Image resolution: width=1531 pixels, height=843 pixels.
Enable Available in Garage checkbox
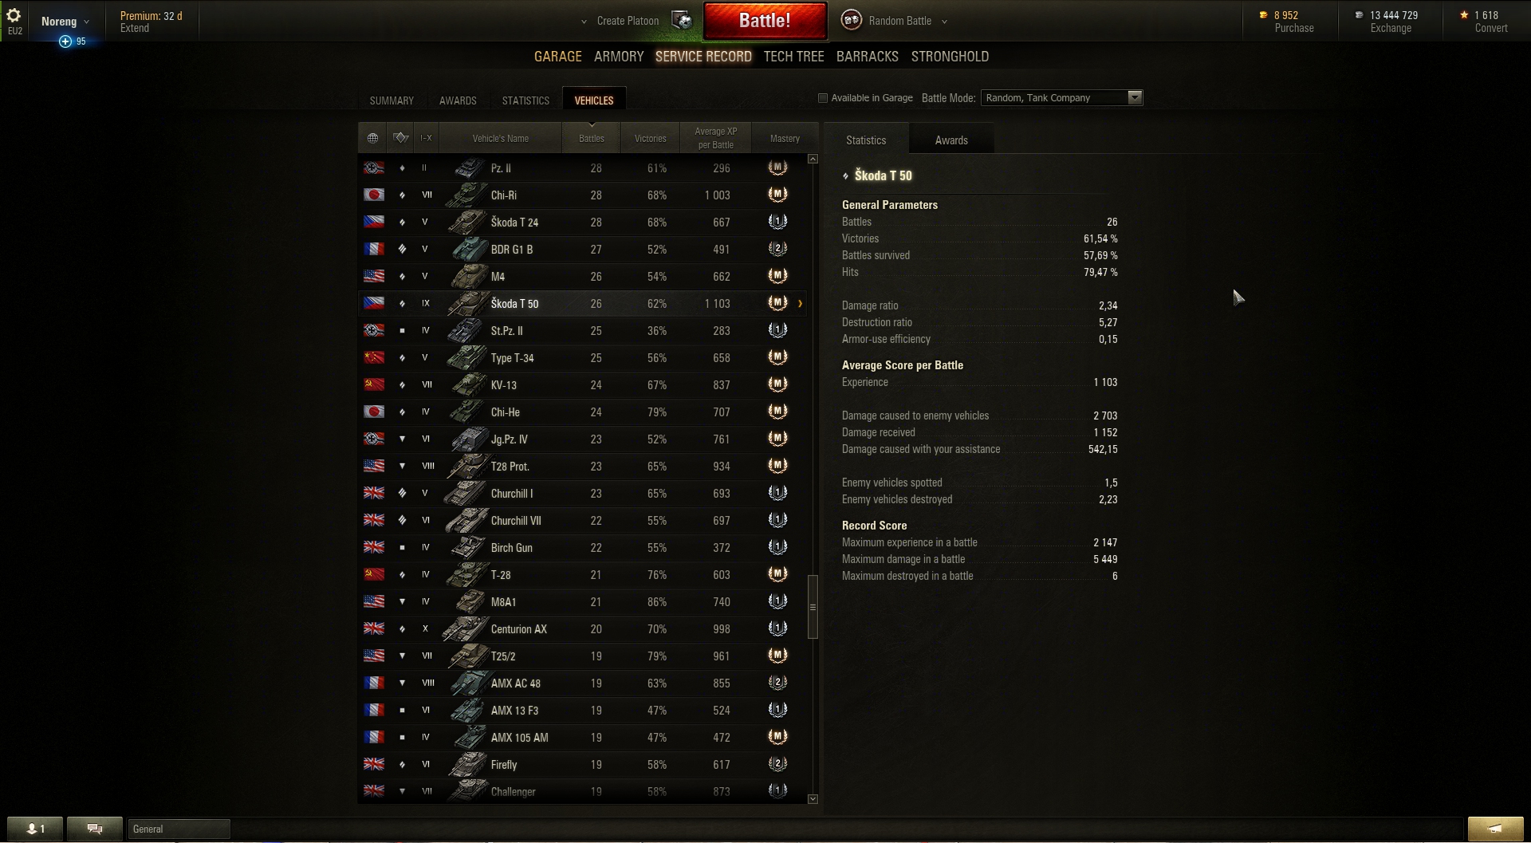(823, 98)
